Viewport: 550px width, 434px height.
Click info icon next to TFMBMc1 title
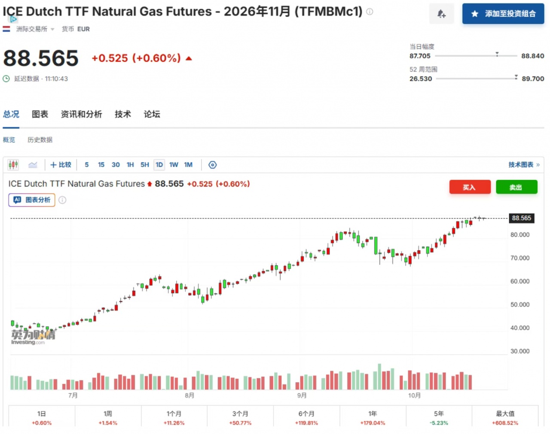[370, 12]
